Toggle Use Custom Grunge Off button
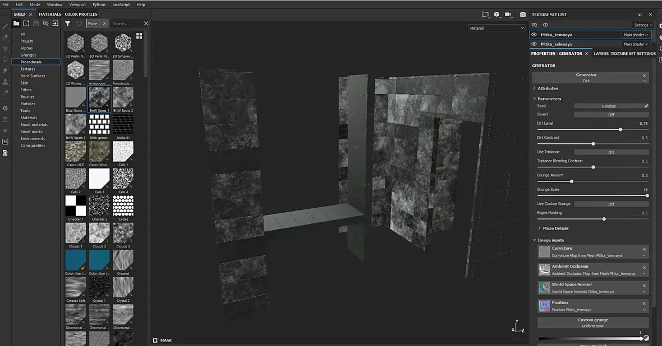This screenshot has height=346, width=662. (612, 204)
